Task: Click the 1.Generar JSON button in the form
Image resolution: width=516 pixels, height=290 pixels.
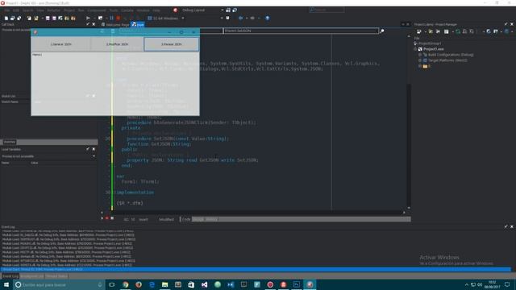Action: tap(61, 44)
